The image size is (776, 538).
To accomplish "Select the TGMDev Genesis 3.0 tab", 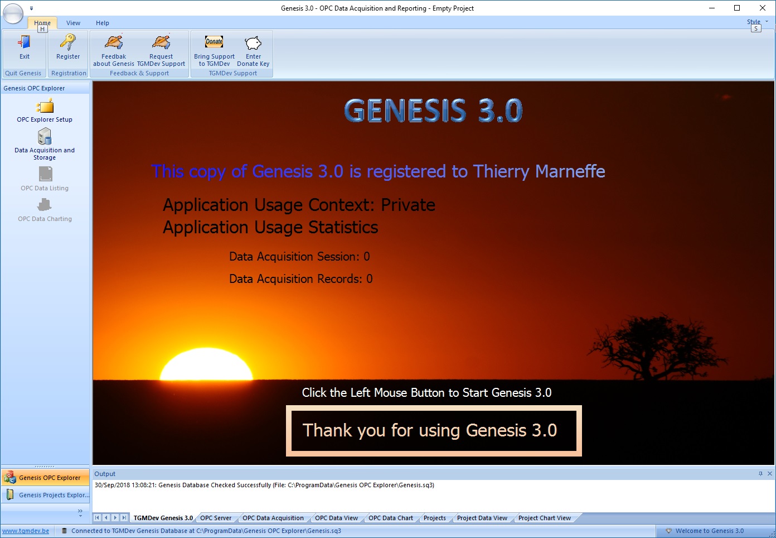I will 163,518.
